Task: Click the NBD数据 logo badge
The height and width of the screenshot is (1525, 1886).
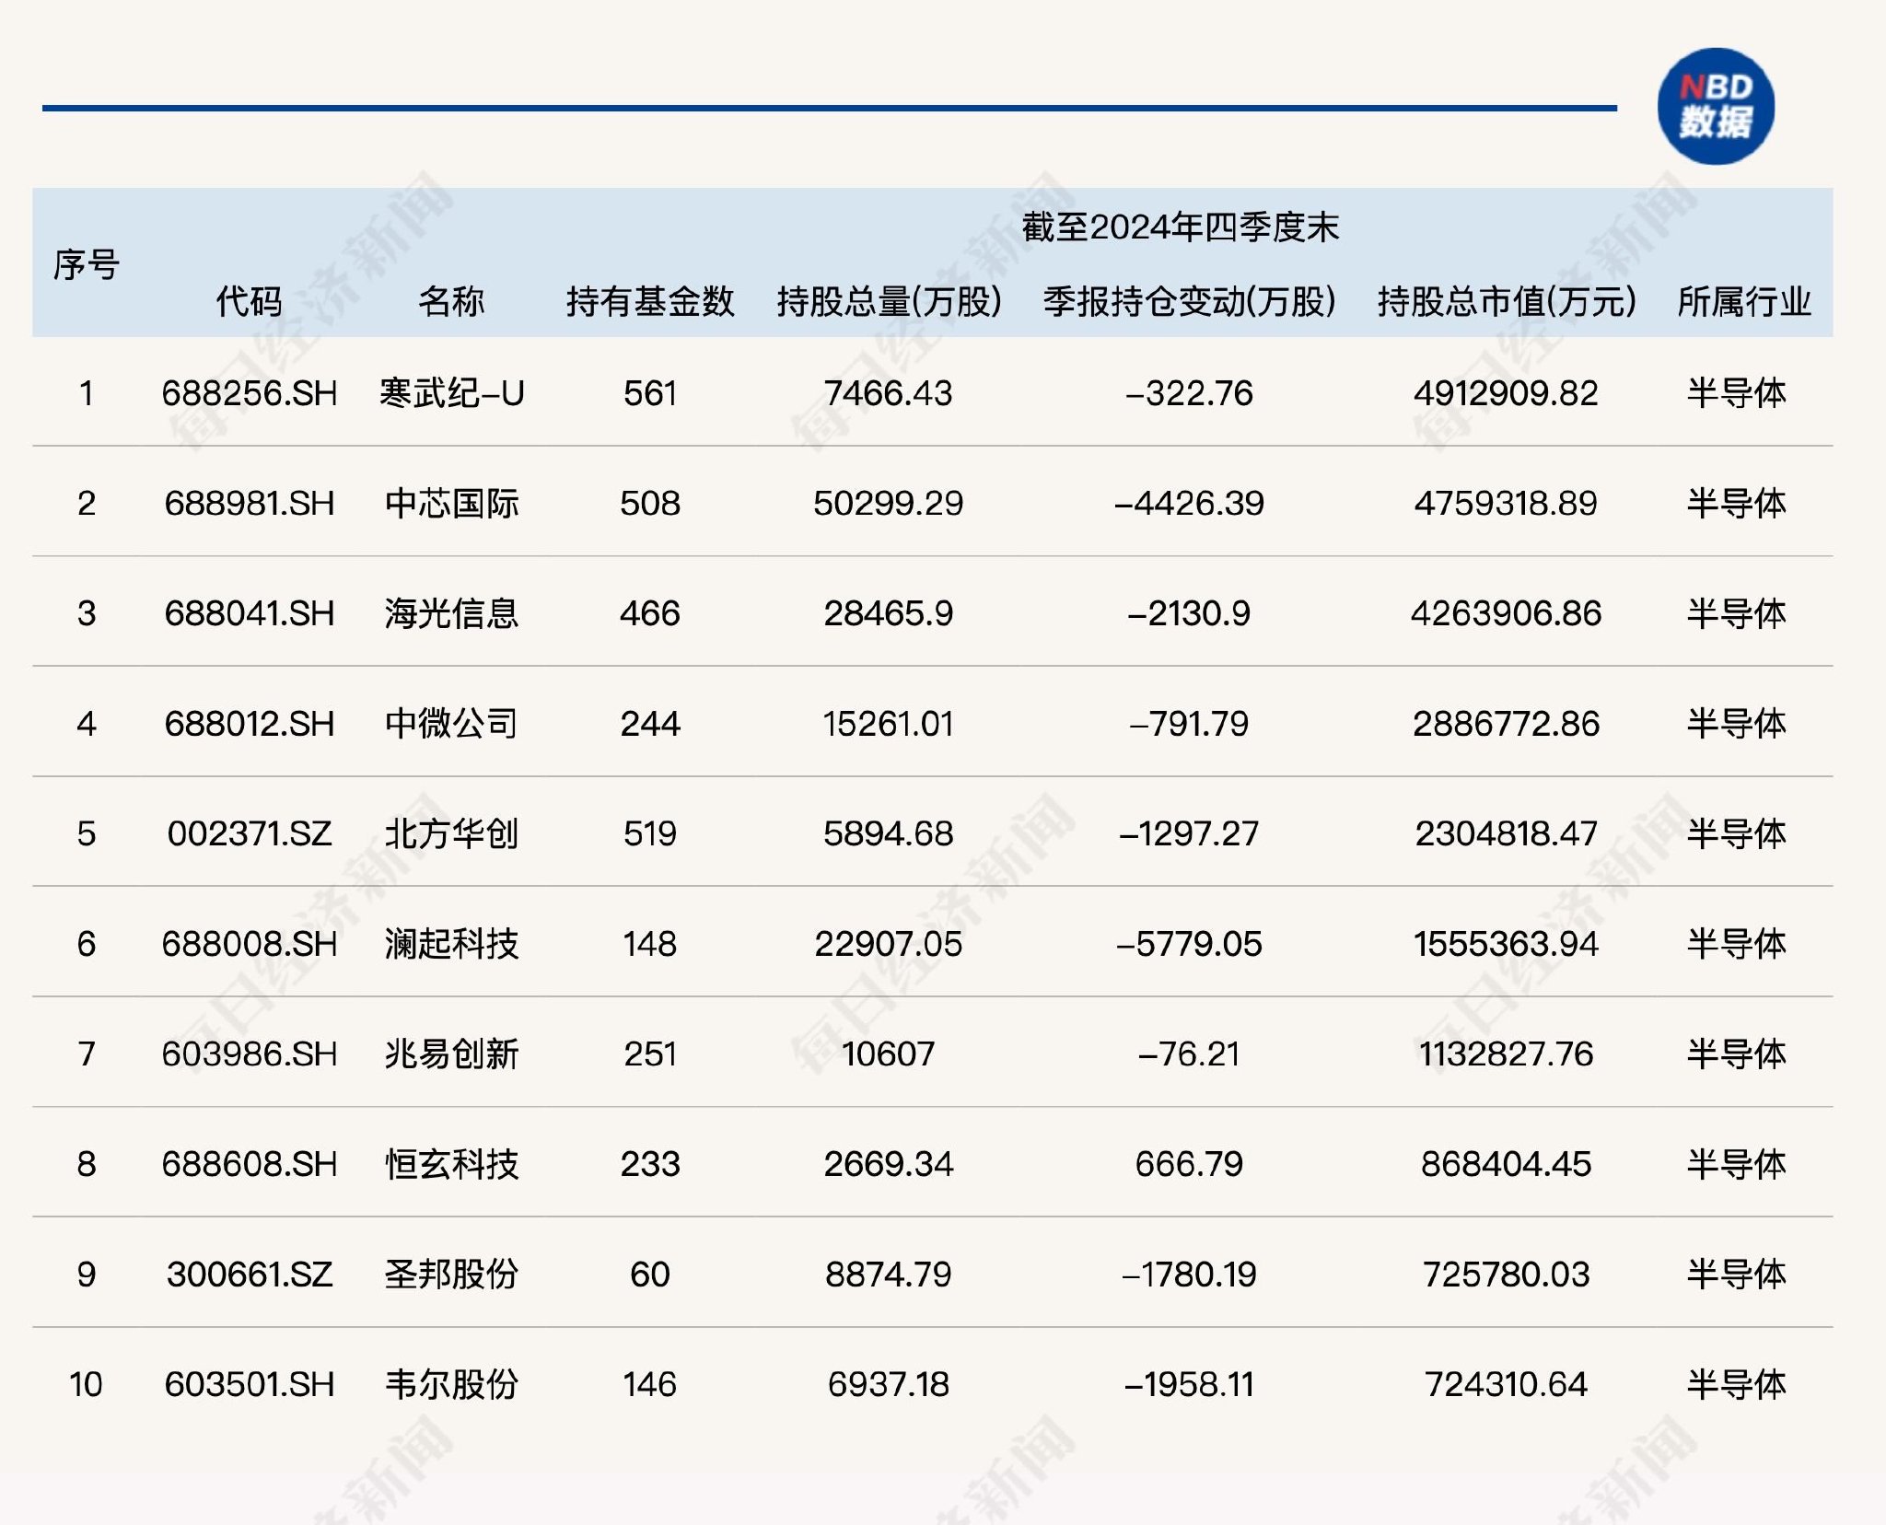Action: (1715, 107)
